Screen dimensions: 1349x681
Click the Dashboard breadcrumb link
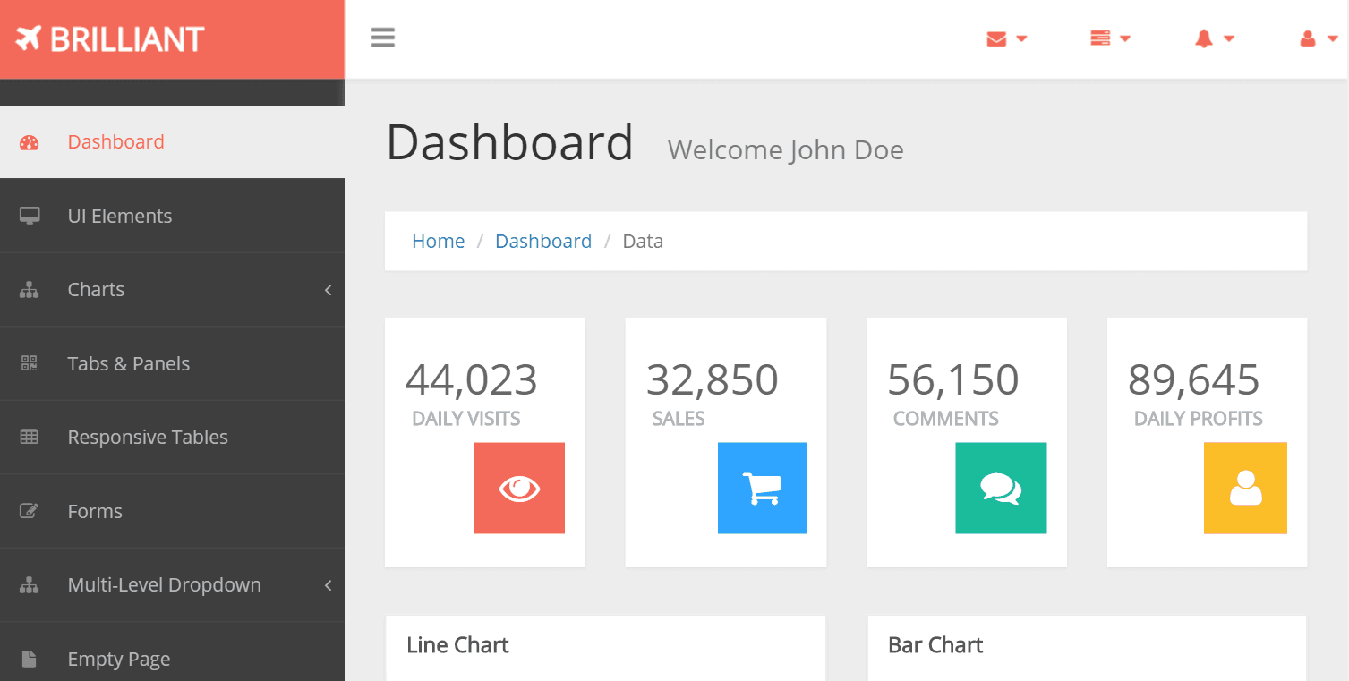tap(543, 242)
